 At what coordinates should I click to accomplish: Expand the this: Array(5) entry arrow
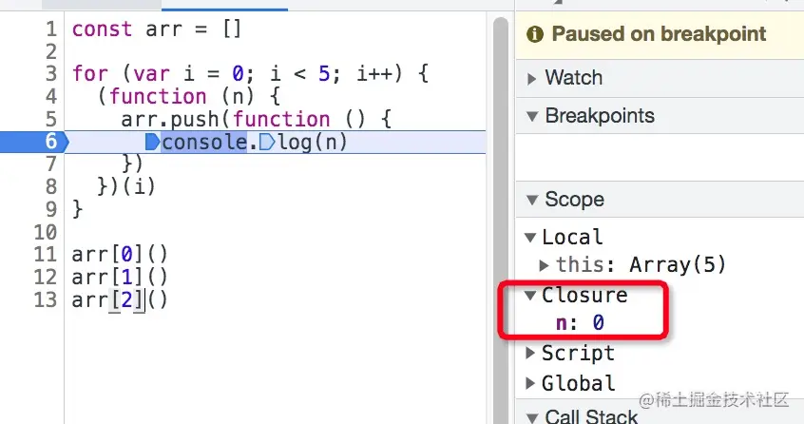544,265
